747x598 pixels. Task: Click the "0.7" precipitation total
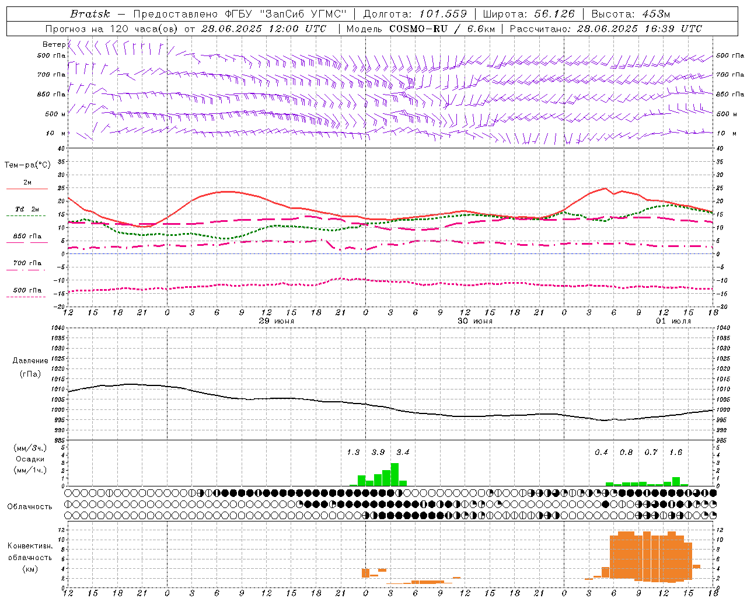coord(651,452)
